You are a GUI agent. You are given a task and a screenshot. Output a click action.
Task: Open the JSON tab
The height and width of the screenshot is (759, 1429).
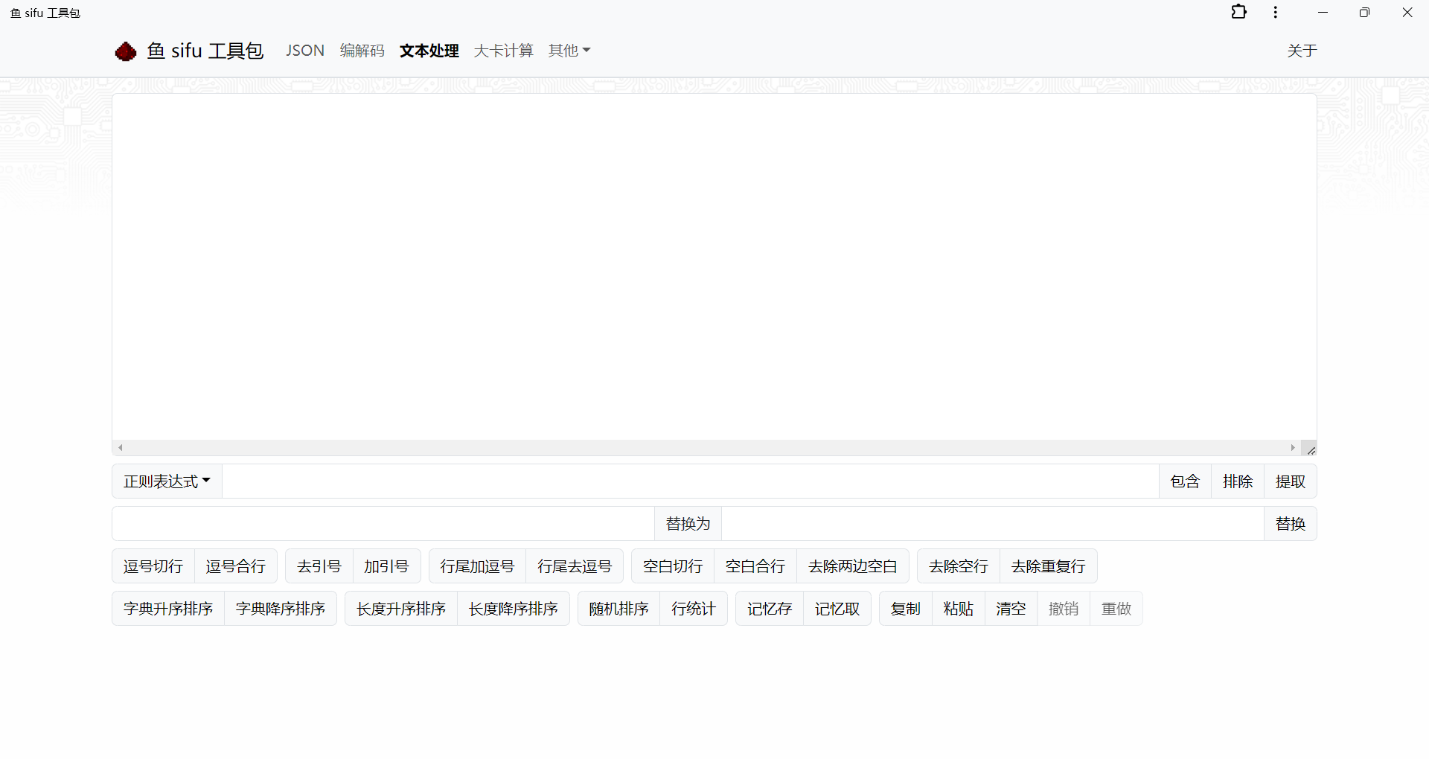pyautogui.click(x=305, y=51)
